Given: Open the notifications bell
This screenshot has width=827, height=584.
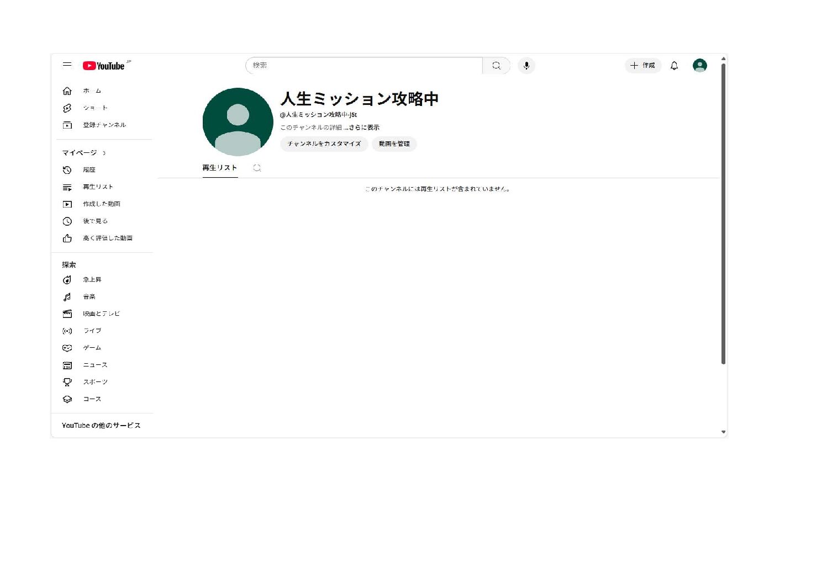Looking at the screenshot, I should click(674, 66).
